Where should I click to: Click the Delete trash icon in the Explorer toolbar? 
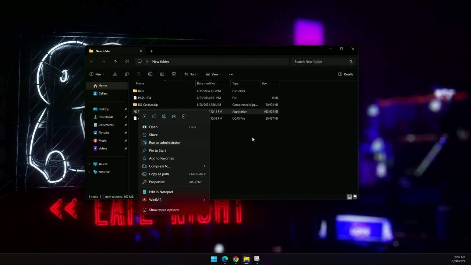tap(174, 74)
